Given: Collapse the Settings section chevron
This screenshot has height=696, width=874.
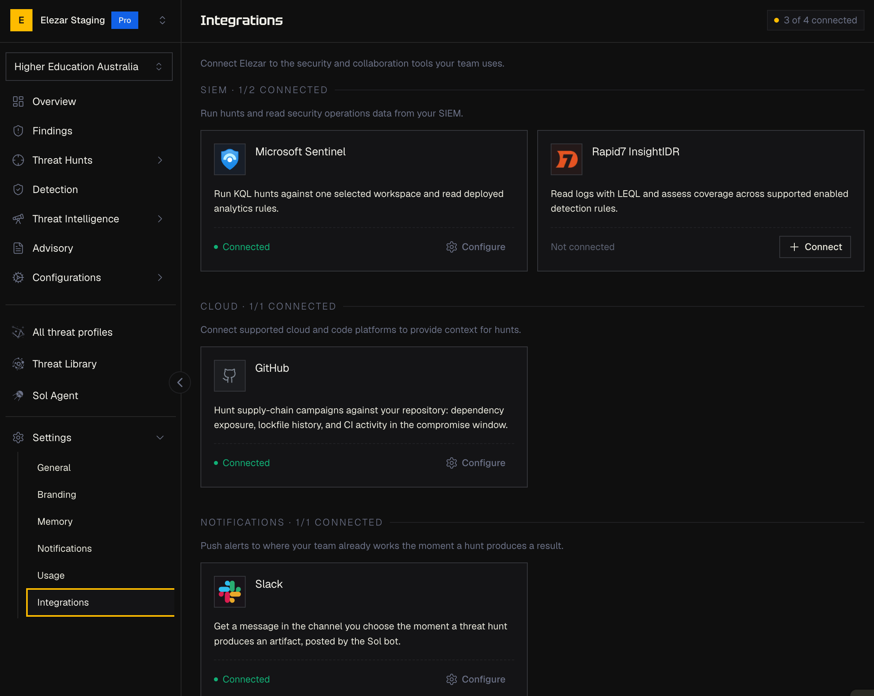Looking at the screenshot, I should pos(160,438).
